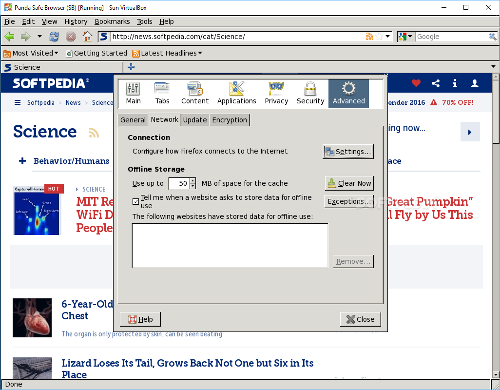The height and width of the screenshot is (390, 500).
Task: Click into the URL address field
Action: (237, 37)
